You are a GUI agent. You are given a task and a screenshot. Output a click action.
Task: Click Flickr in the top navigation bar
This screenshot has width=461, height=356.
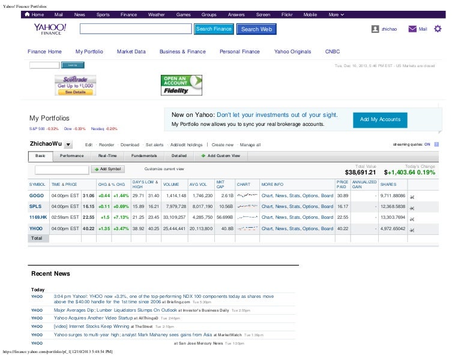tap(287, 14)
